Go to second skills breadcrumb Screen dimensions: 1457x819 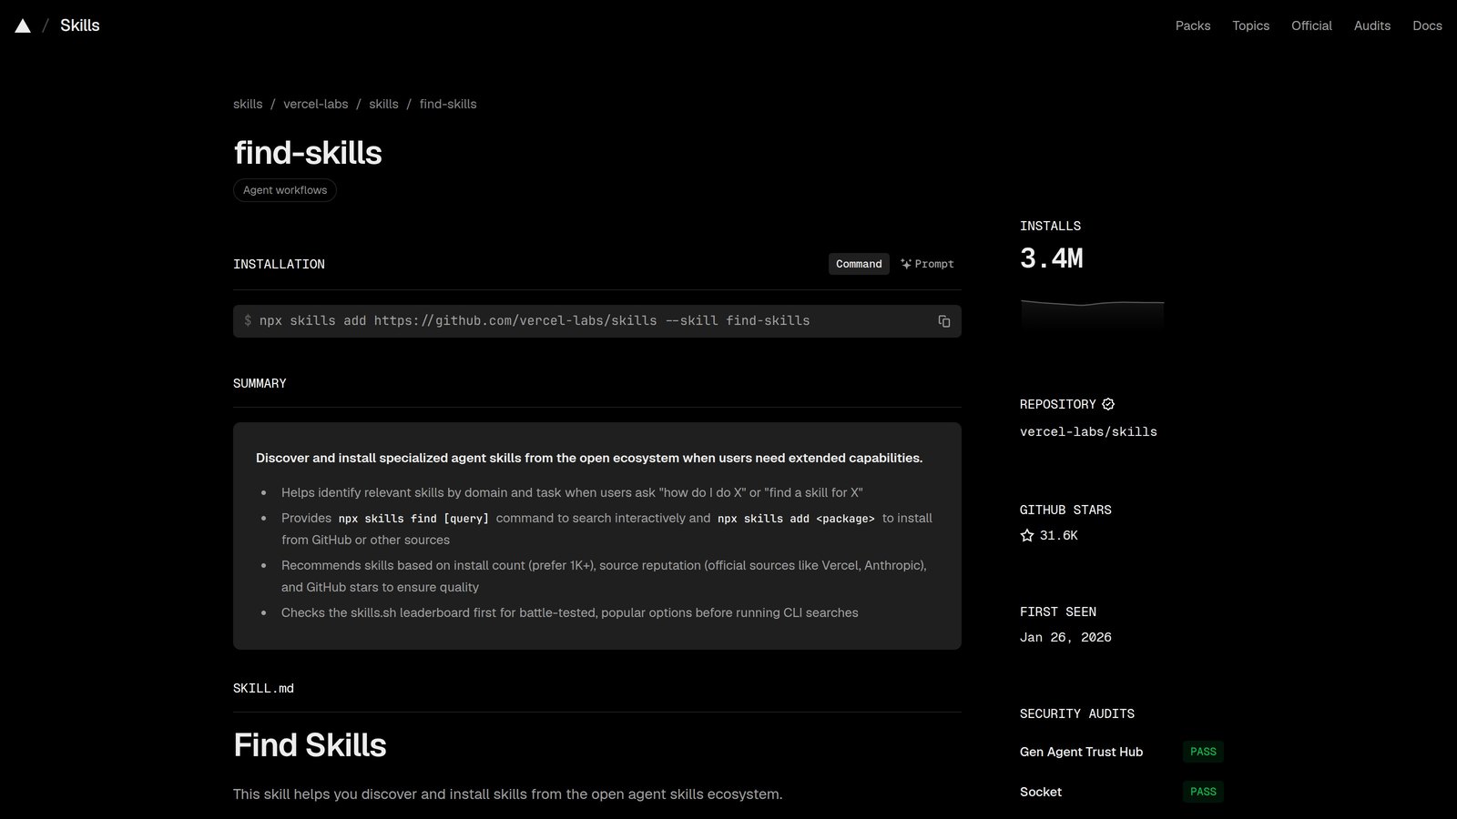tap(383, 104)
